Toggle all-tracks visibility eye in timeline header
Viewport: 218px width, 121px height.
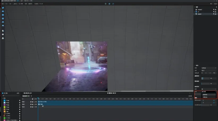[x=36, y=99]
